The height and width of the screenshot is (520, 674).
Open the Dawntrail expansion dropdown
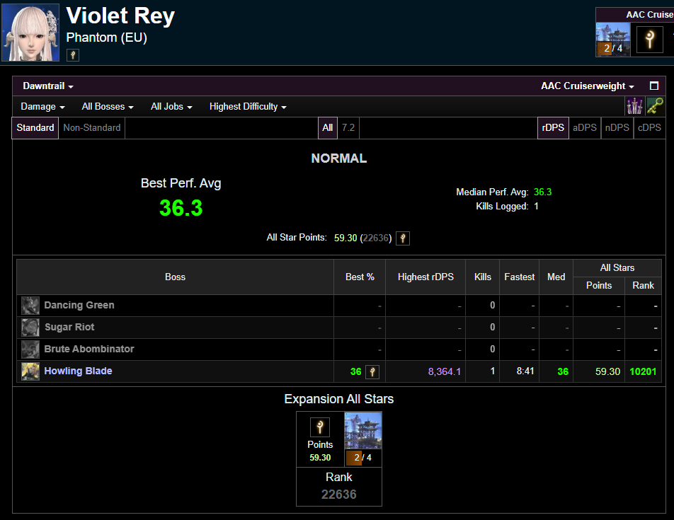click(47, 86)
